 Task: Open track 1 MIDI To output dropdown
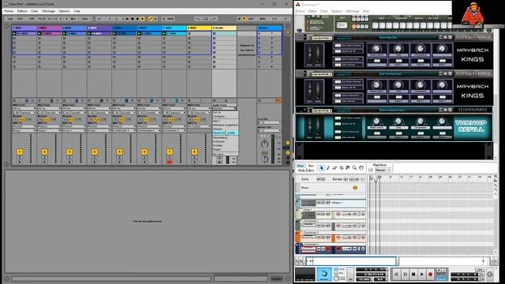[24, 126]
